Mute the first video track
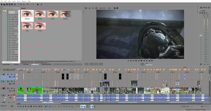Viewport: 211px width, 111px height. (x=12, y=74)
